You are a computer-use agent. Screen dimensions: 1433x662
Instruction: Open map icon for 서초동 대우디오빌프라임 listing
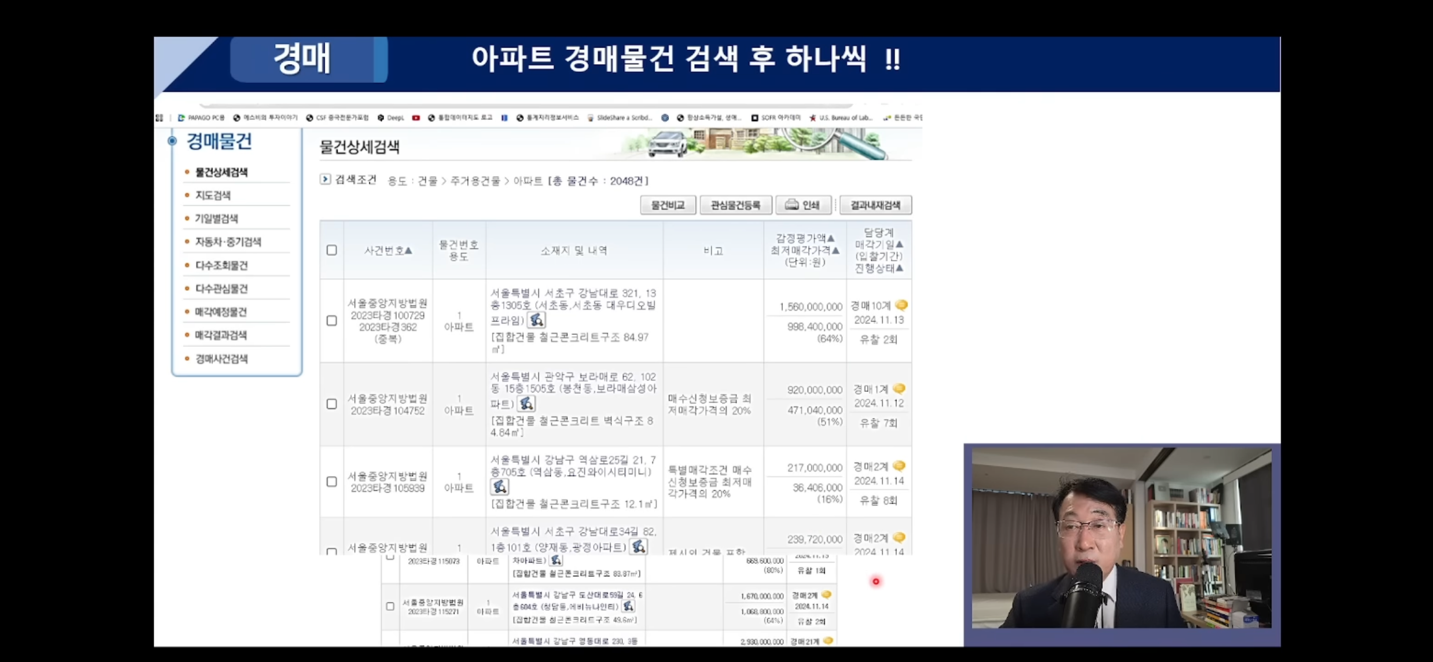tap(536, 320)
